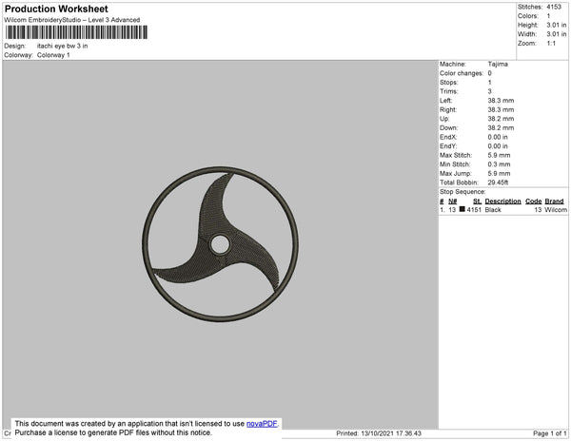Click 'Wilcom EmbroideryStudio – Level 3 Advanced' subtitle
Screen dimensions: 571x441
click(x=72, y=20)
